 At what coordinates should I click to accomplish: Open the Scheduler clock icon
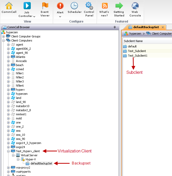pos(74,5)
